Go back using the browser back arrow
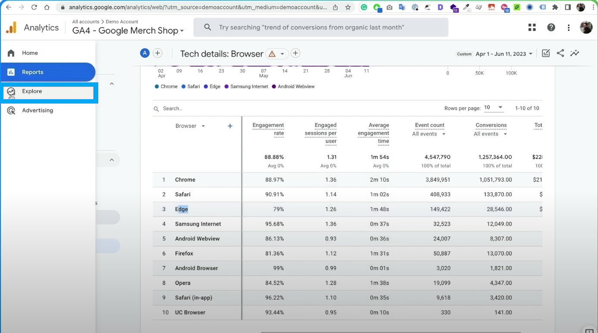The height and width of the screenshot is (333, 598). click(9, 7)
